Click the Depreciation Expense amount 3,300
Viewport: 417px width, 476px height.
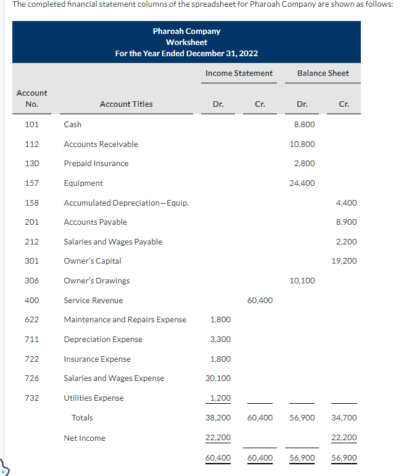220,340
